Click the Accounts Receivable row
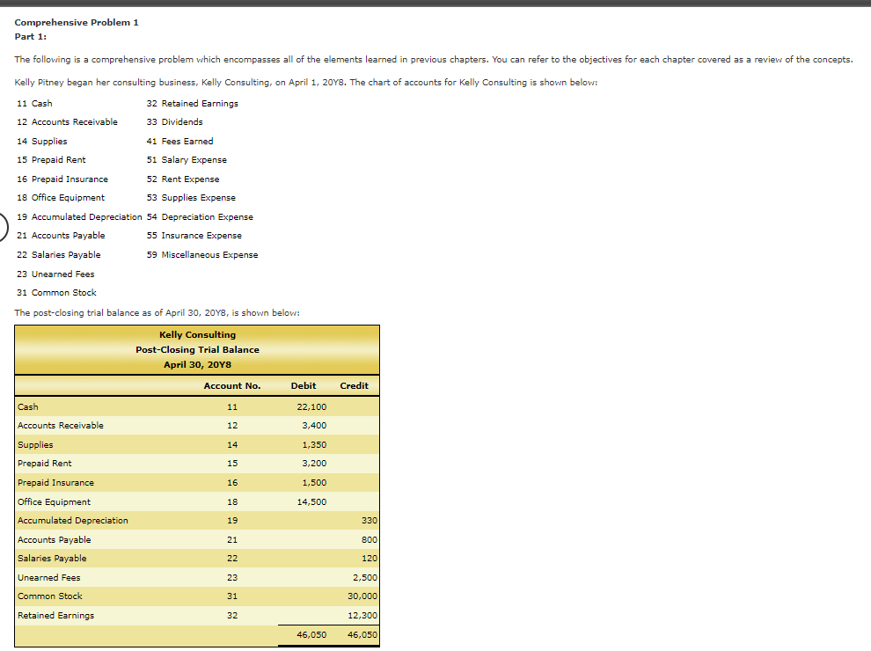 tap(106, 425)
